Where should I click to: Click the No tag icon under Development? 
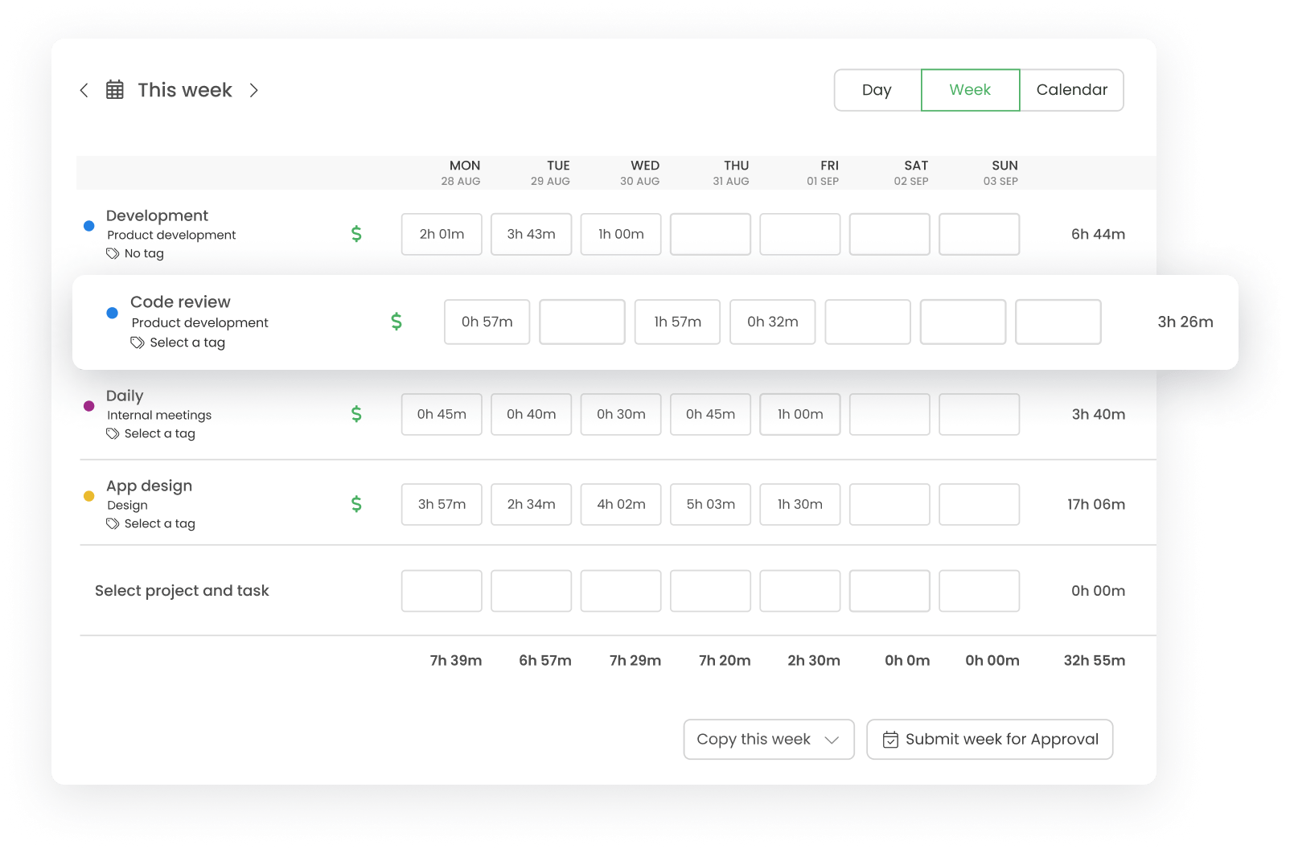click(x=113, y=253)
